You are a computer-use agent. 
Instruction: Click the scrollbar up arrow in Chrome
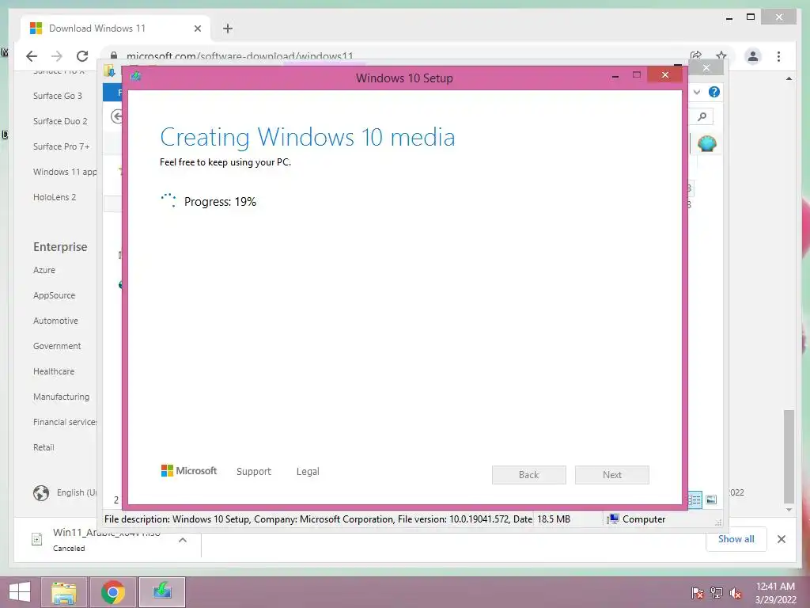coord(789,78)
